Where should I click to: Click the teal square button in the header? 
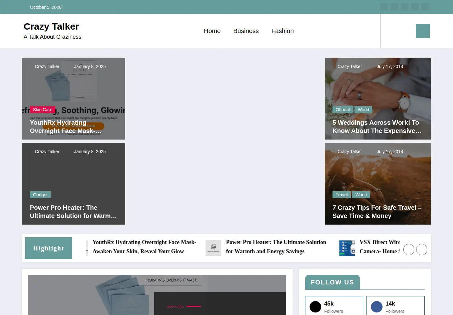coord(422,31)
